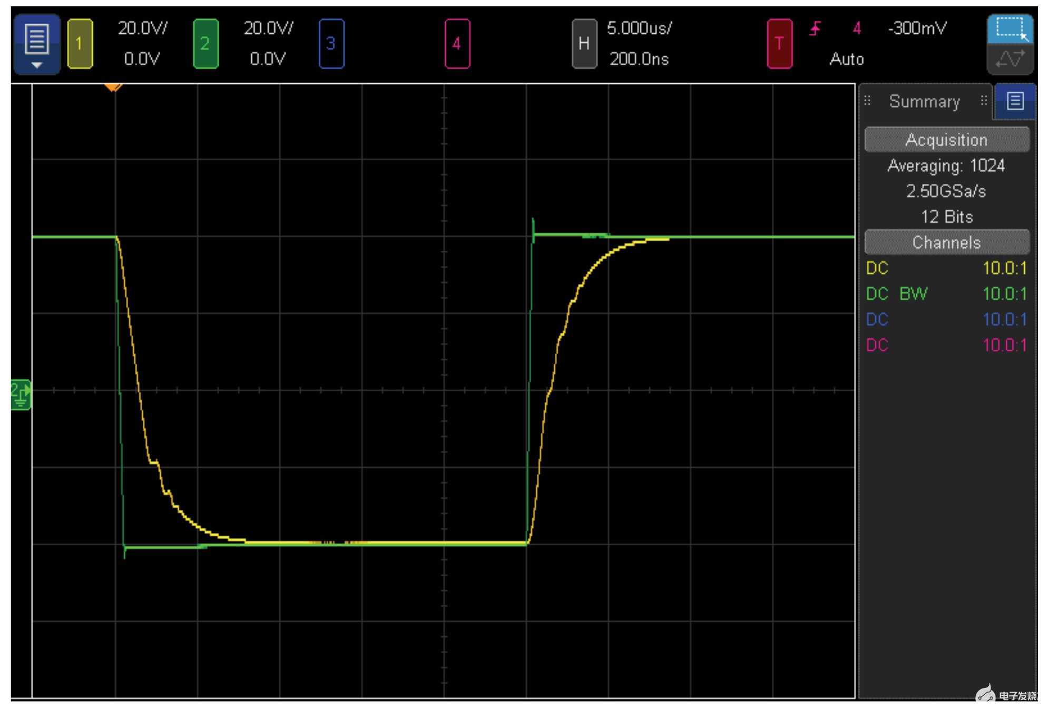Viewport: 1049px width, 709px height.
Task: Enable channel 3 blue button
Action: (x=331, y=44)
